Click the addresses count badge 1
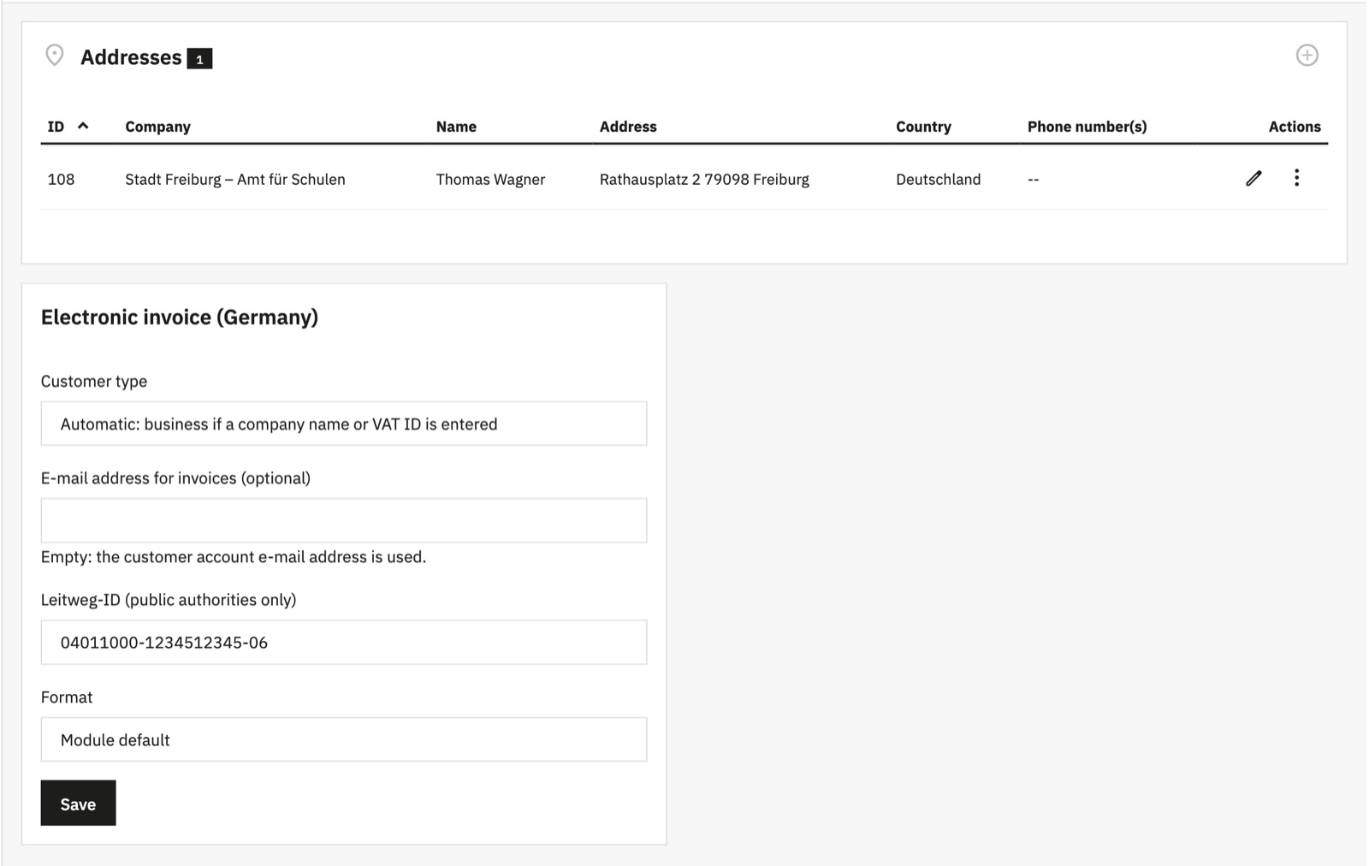The height and width of the screenshot is (866, 1369). tap(199, 58)
